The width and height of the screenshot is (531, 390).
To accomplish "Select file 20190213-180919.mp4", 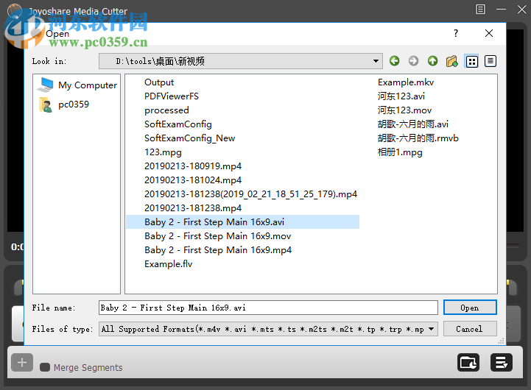I will point(193,166).
